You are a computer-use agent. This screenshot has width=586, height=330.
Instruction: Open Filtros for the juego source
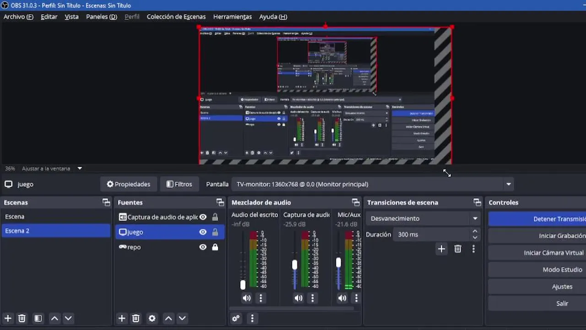(179, 184)
